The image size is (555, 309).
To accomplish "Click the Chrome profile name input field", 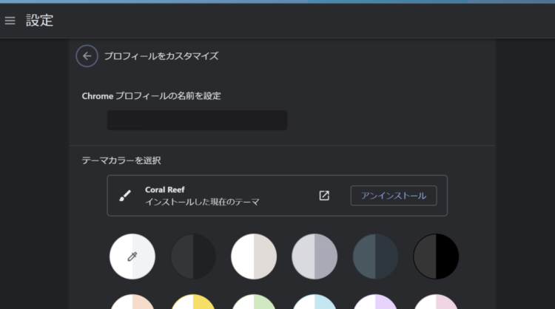I will [x=197, y=120].
